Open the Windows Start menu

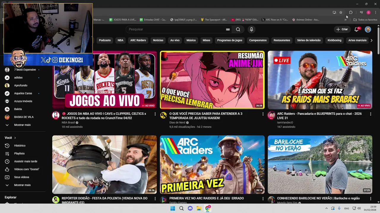tap(172, 208)
